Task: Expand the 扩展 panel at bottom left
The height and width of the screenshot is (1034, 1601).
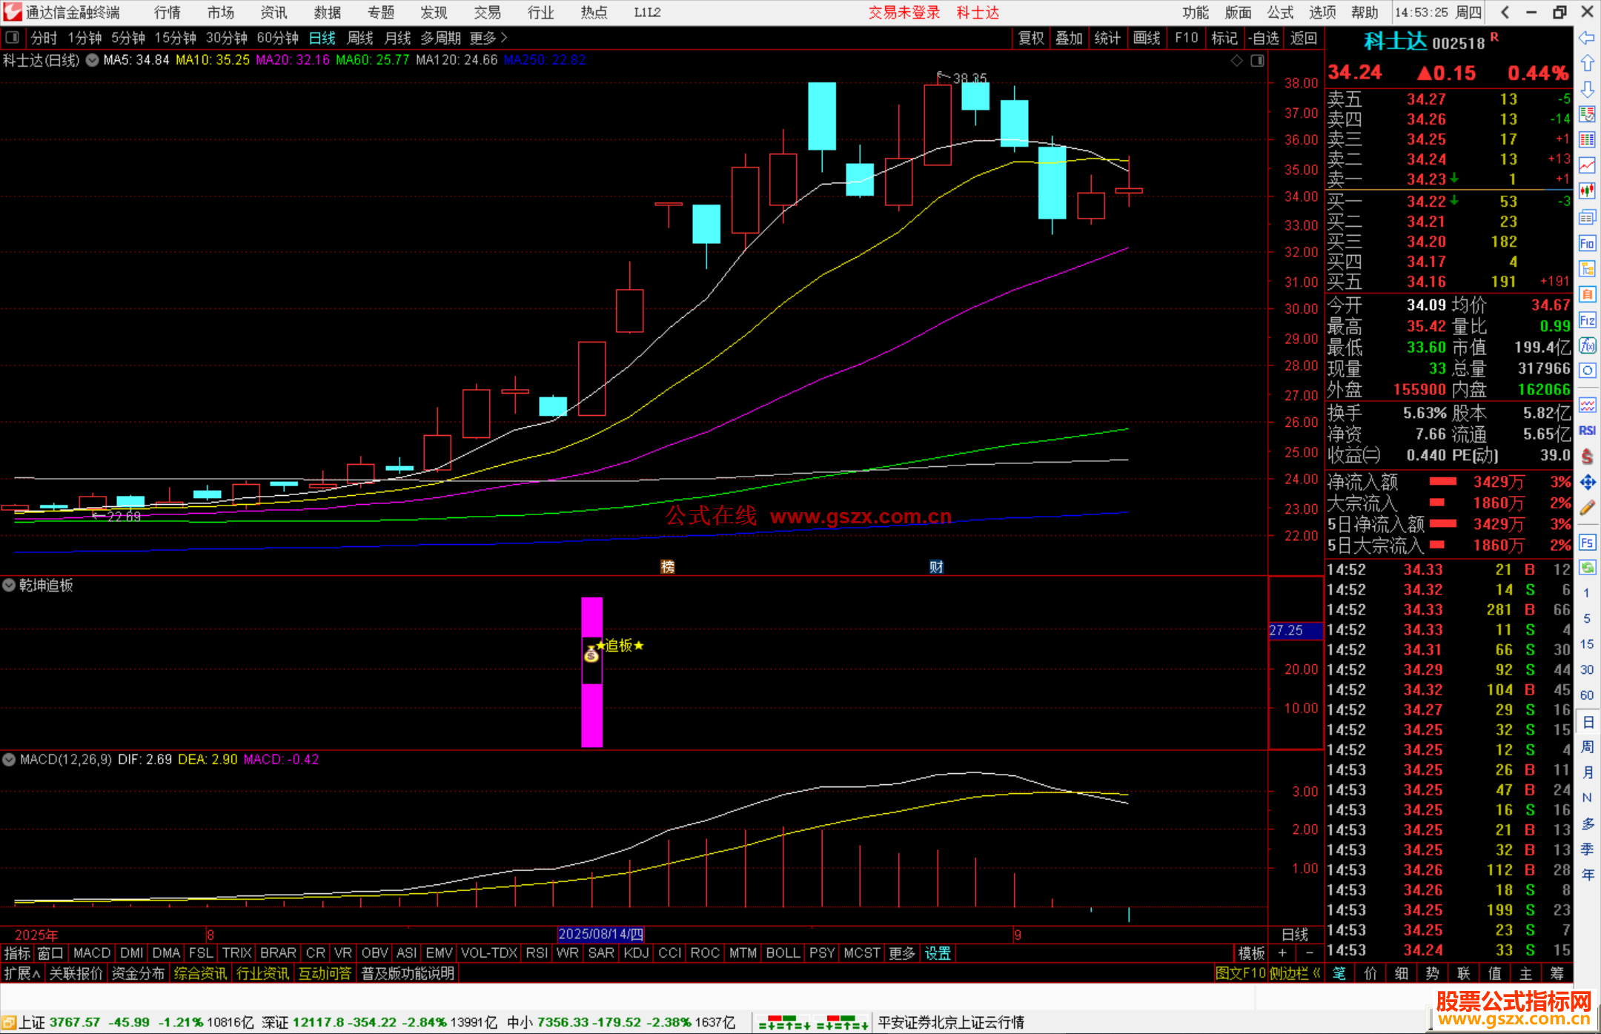Action: (x=22, y=973)
